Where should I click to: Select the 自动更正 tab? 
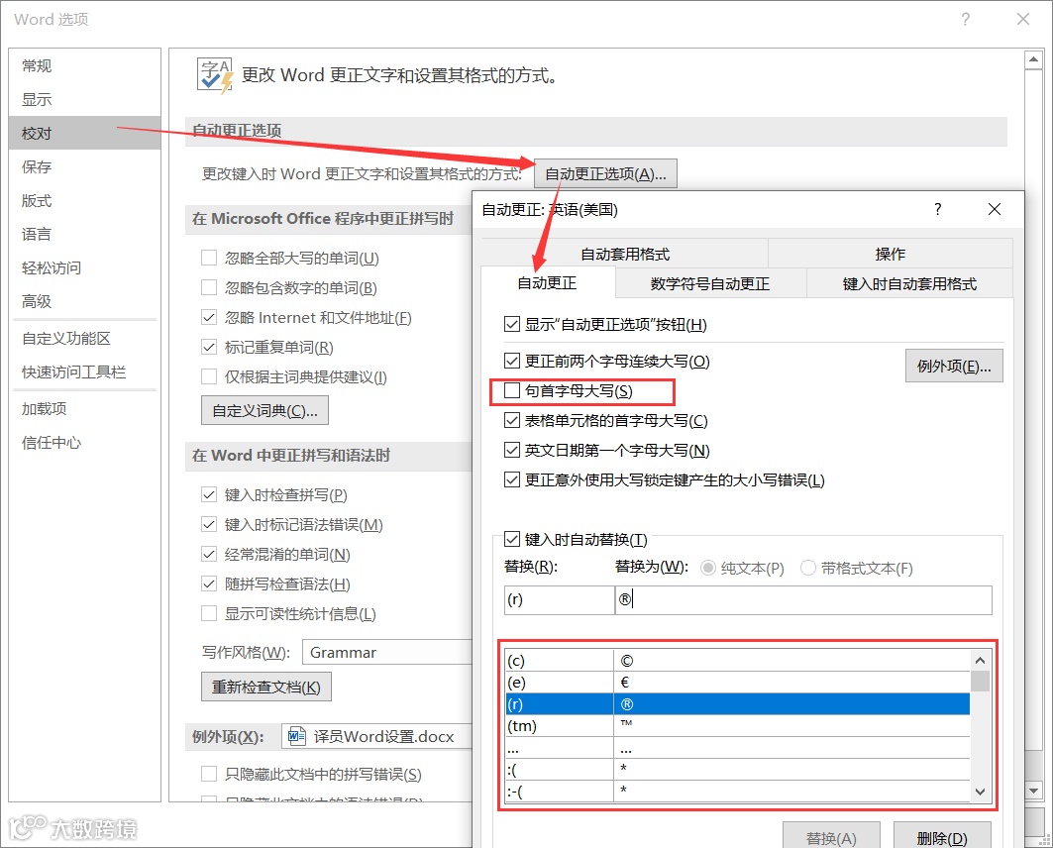coord(548,282)
